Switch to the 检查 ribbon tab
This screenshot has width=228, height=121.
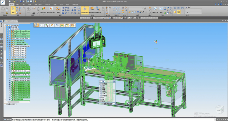point(55,5)
